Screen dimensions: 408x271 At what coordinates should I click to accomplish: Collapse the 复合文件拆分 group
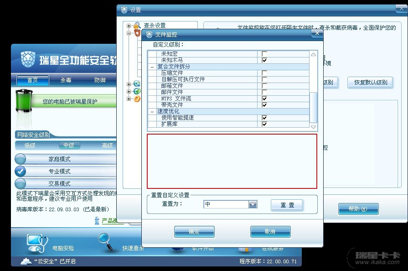pos(152,67)
